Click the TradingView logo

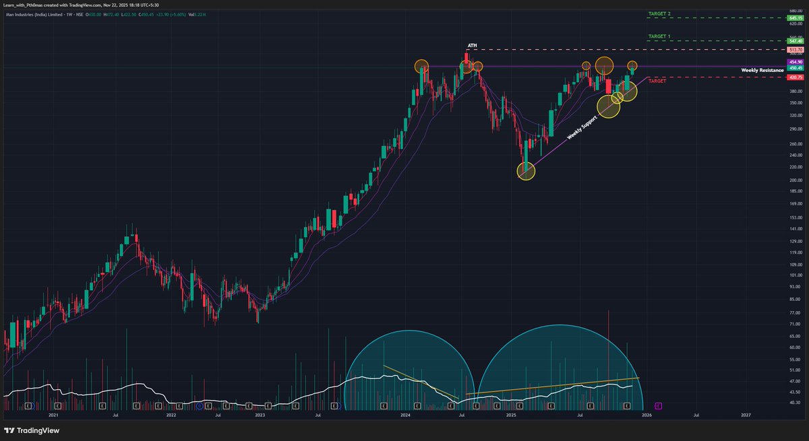30,430
